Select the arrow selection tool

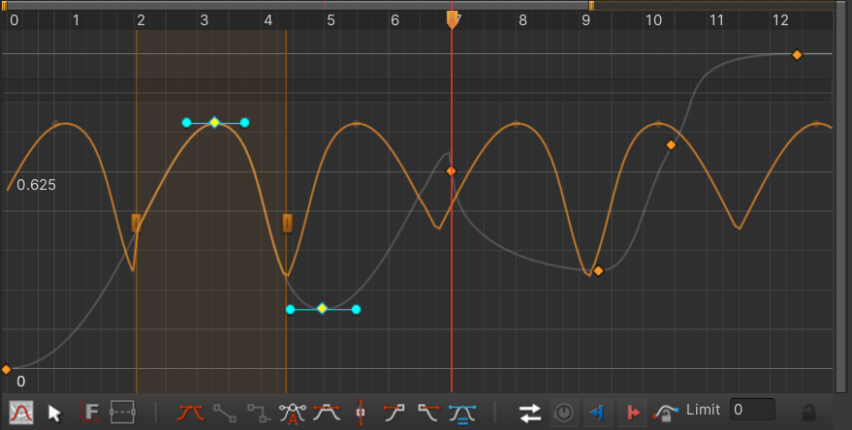tap(54, 413)
